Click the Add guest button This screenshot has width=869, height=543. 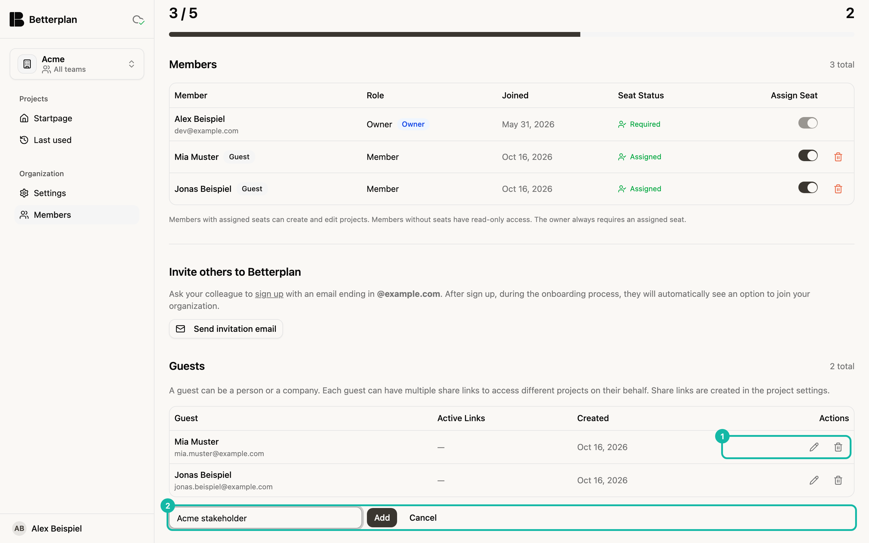click(382, 517)
